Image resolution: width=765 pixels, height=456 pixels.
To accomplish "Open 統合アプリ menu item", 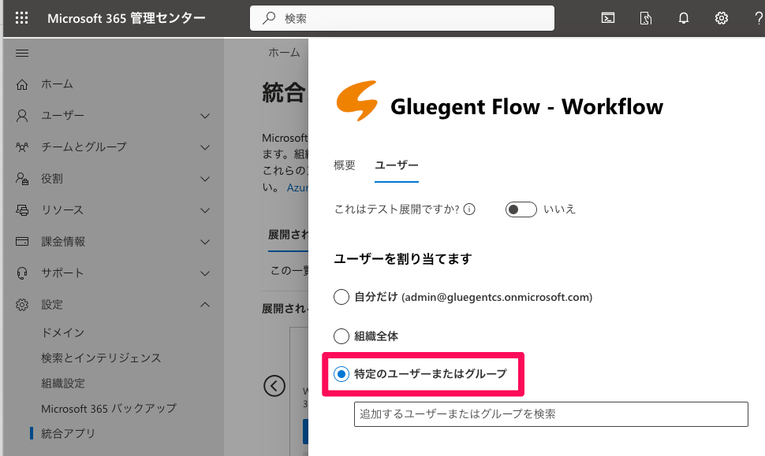I will 68,433.
